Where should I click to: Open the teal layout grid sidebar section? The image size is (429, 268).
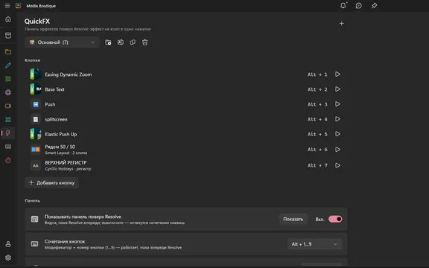(8, 120)
